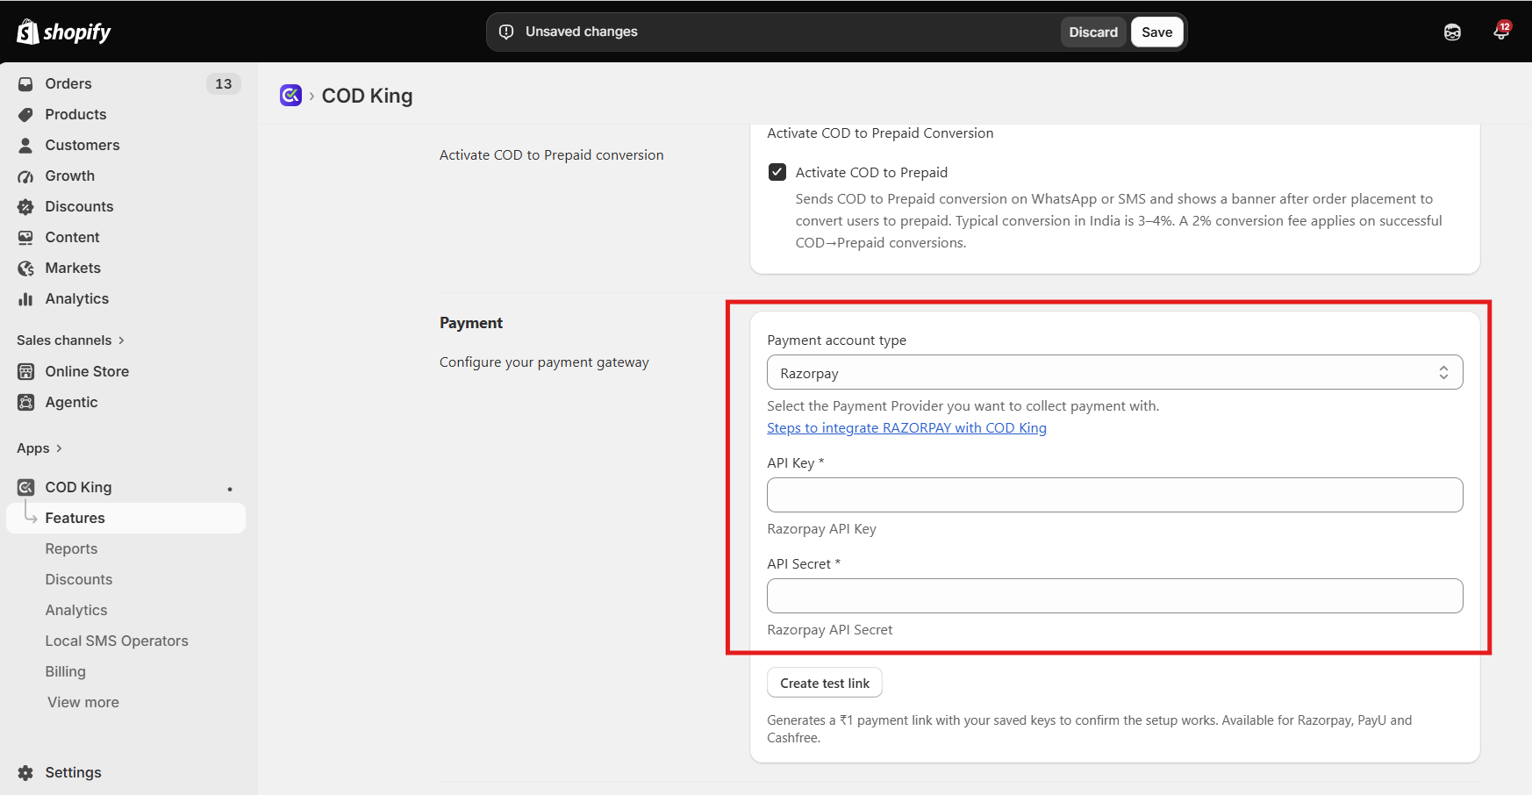The image size is (1532, 795).
Task: Click the Online Store storefront icon
Action: 25,371
